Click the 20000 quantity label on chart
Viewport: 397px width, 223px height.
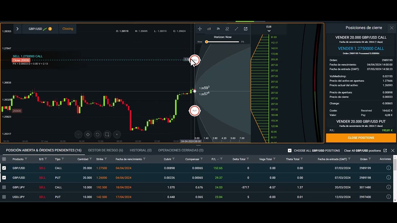point(17,111)
